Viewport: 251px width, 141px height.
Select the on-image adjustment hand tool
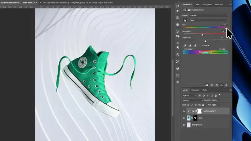(x=185, y=20)
